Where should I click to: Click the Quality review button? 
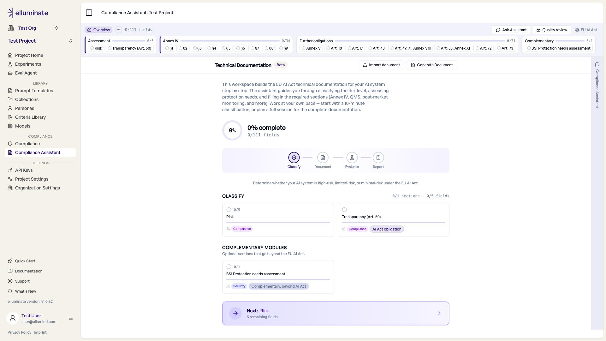click(x=552, y=30)
